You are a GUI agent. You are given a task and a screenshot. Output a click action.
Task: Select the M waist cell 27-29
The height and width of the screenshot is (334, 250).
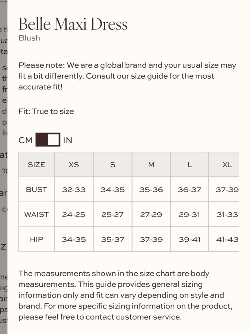151,214
